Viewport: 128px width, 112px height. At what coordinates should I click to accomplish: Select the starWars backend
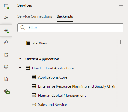(40, 43)
